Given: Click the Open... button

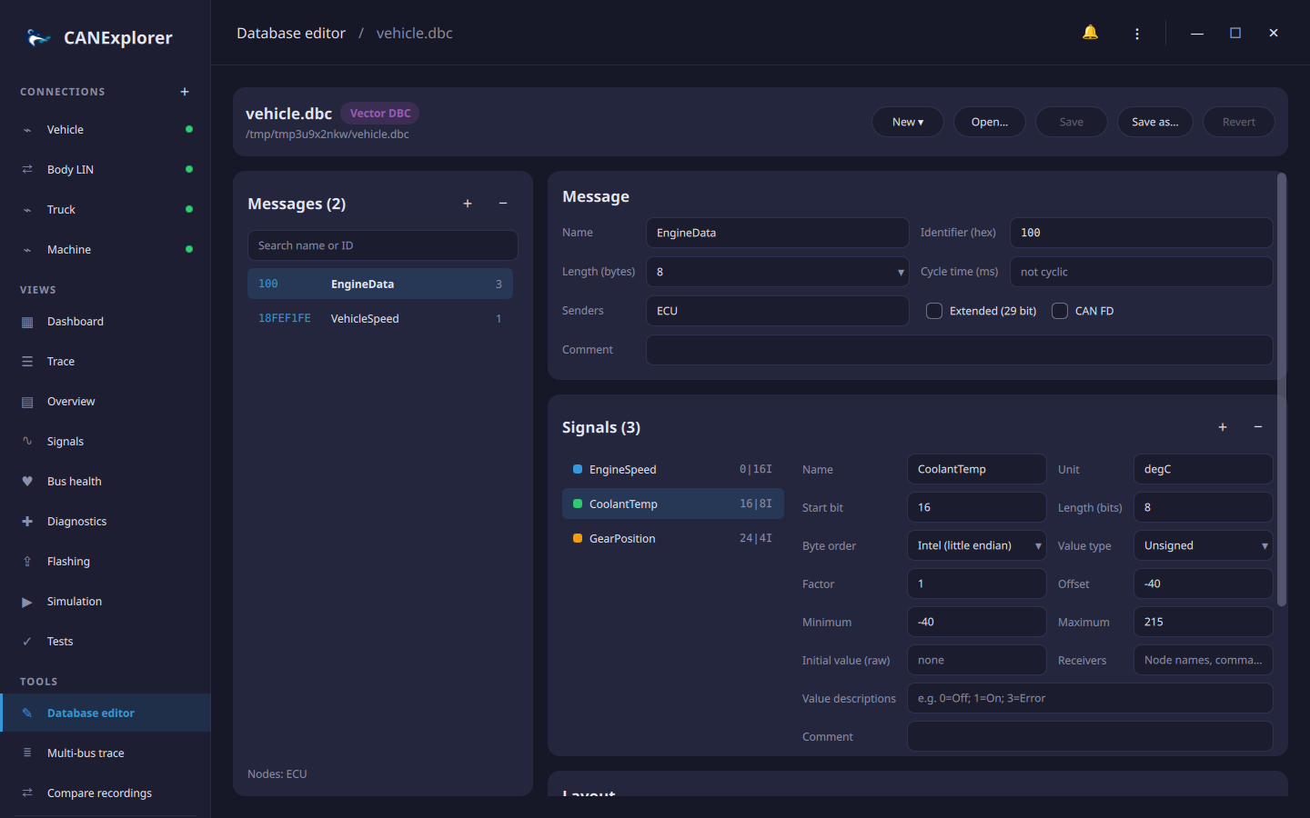Looking at the screenshot, I should (990, 122).
